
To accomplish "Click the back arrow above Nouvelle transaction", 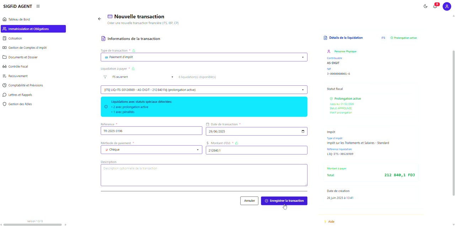I will pyautogui.click(x=99, y=19).
